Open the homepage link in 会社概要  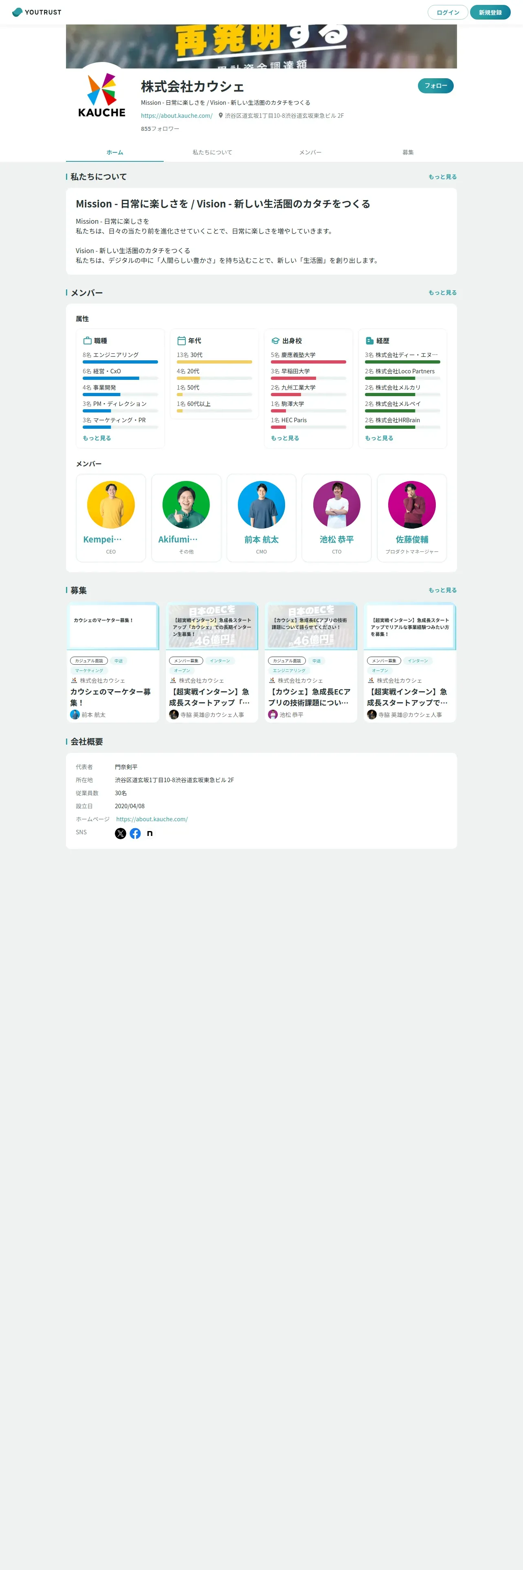point(152,819)
